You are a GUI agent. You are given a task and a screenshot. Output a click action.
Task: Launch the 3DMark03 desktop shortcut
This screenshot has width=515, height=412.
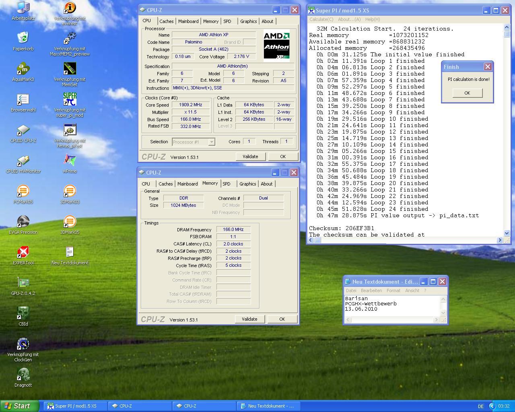[70, 194]
